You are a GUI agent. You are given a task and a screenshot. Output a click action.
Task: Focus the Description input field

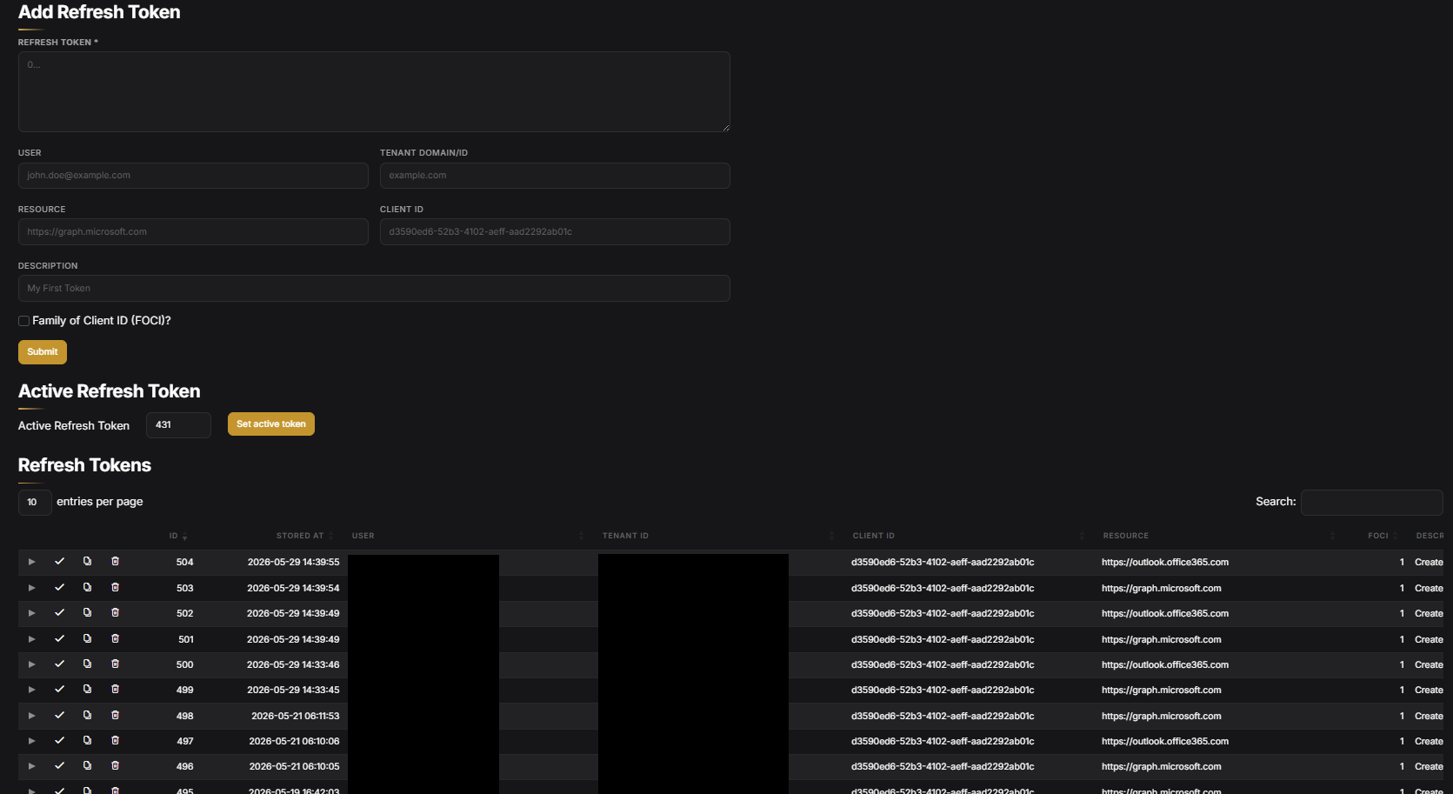click(374, 289)
